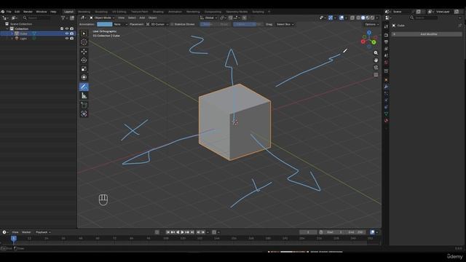Toggle snapping magnet in header
This screenshot has height=262, width=466.
click(x=230, y=17)
